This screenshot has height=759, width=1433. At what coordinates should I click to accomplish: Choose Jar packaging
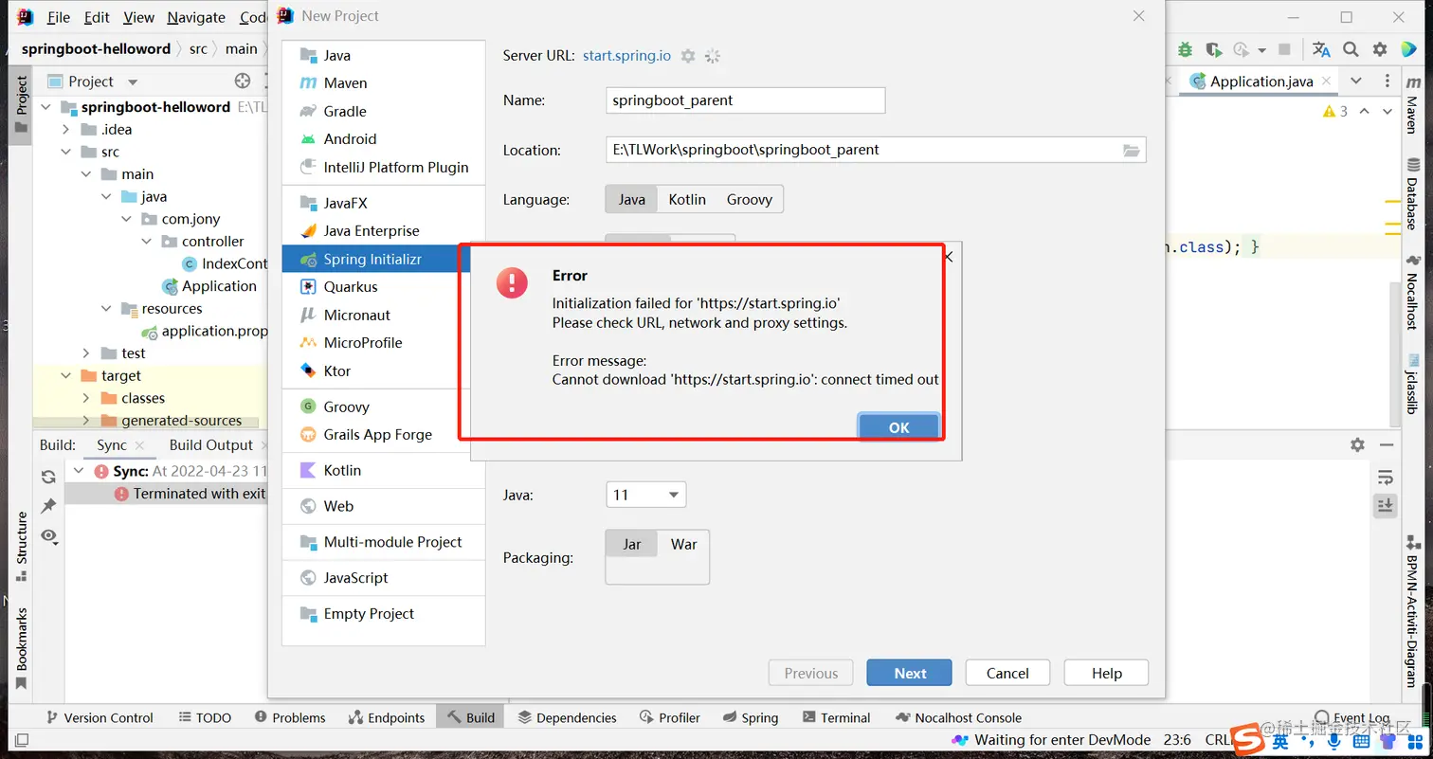[x=632, y=544]
